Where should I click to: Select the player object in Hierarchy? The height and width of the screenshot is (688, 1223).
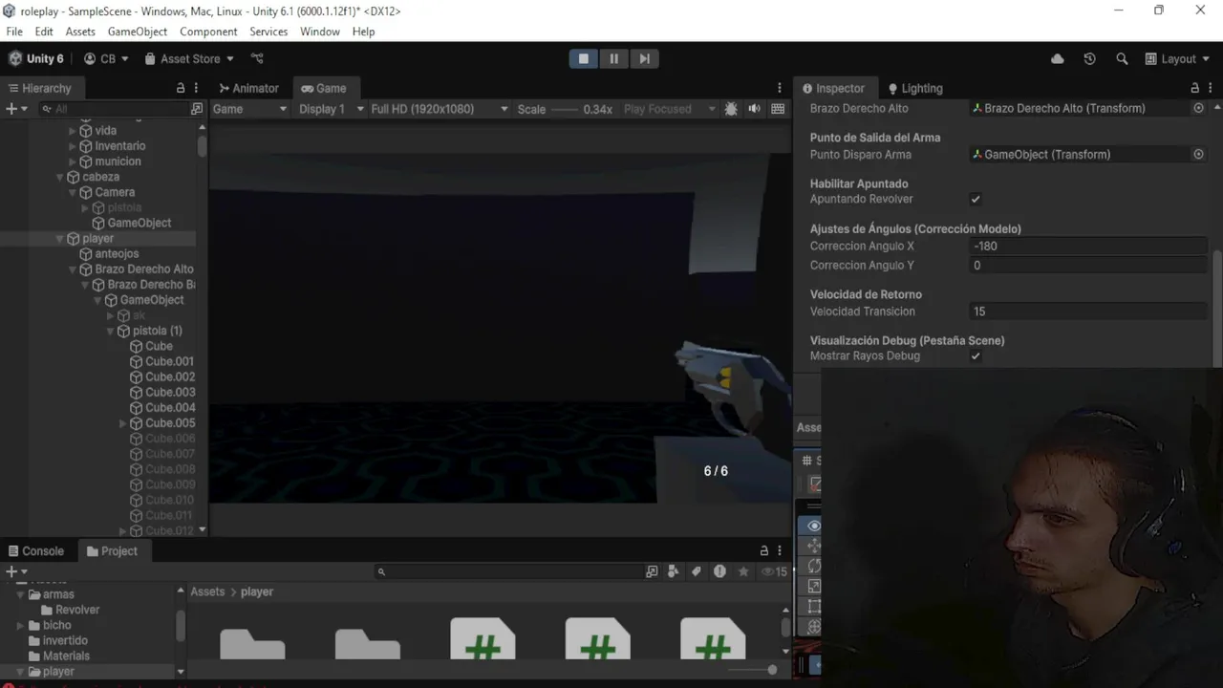[x=97, y=238]
